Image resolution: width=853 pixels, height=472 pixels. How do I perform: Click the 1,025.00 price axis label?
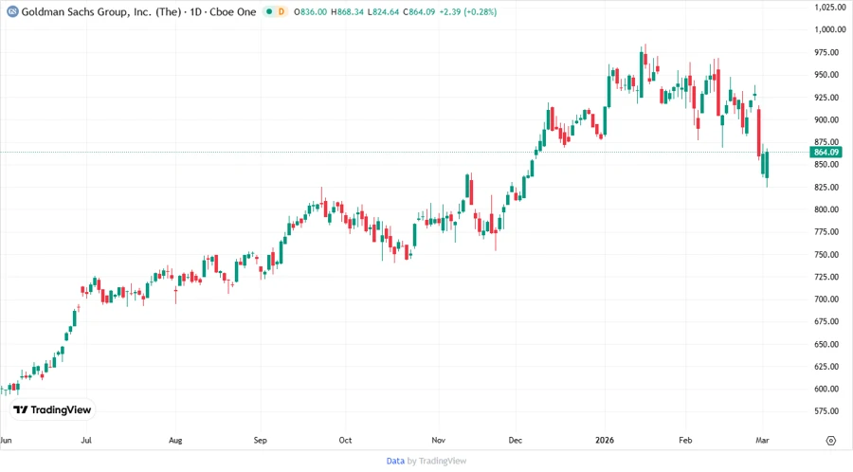[x=829, y=7]
